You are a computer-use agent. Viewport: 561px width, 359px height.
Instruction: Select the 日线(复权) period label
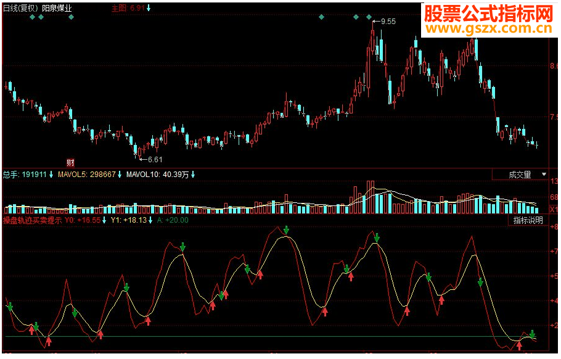20,8
